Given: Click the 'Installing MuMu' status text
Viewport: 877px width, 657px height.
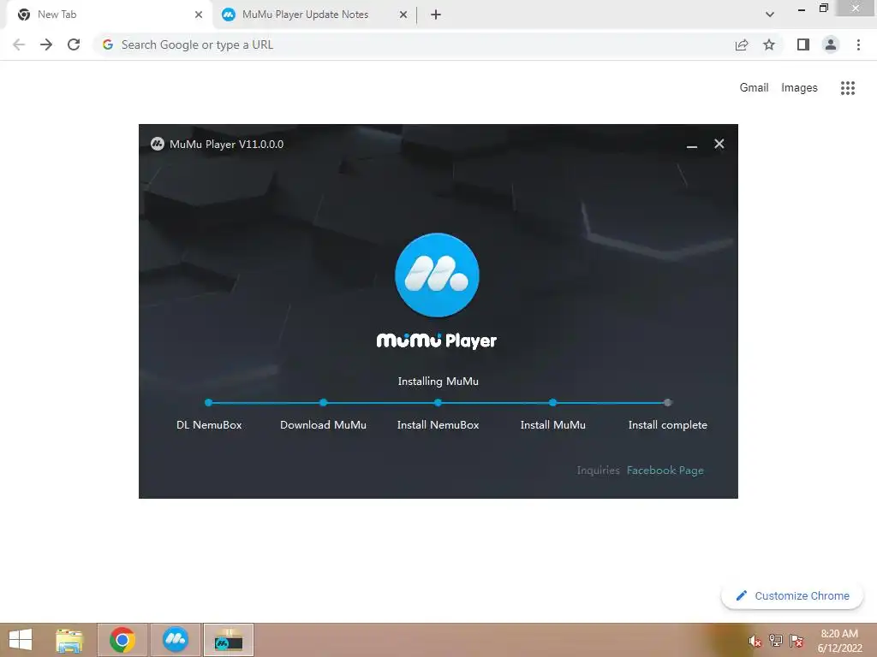Looking at the screenshot, I should 438,382.
